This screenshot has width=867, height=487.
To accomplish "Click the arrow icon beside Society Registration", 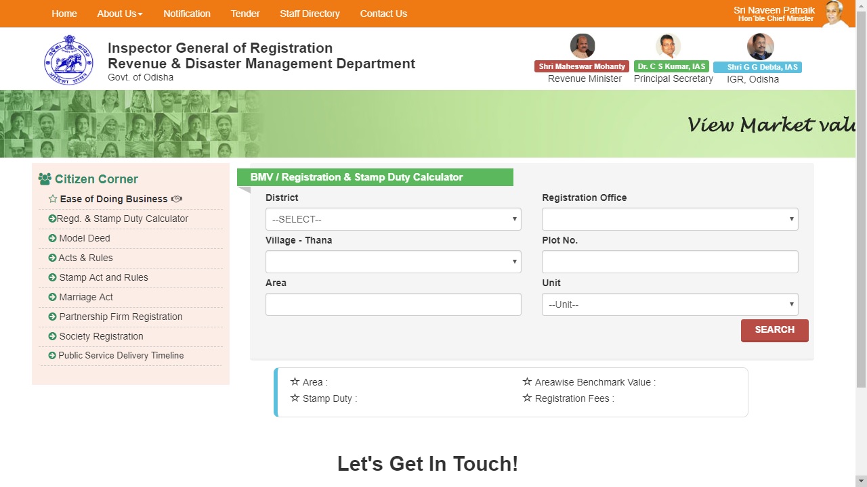I will [x=52, y=336].
